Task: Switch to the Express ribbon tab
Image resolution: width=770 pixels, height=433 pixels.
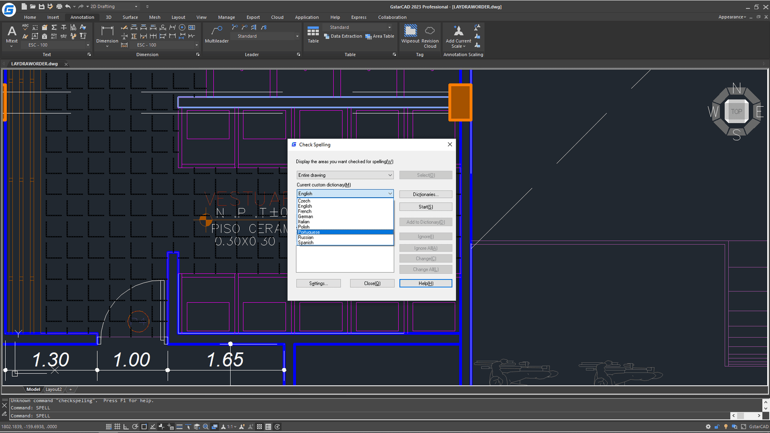Action: point(359,17)
